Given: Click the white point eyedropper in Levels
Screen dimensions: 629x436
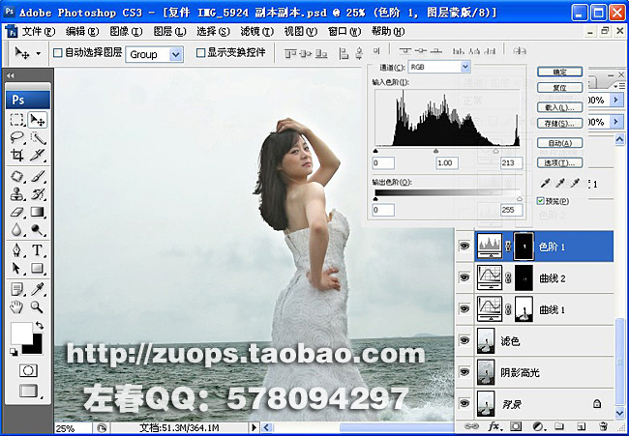Looking at the screenshot, I should (576, 184).
